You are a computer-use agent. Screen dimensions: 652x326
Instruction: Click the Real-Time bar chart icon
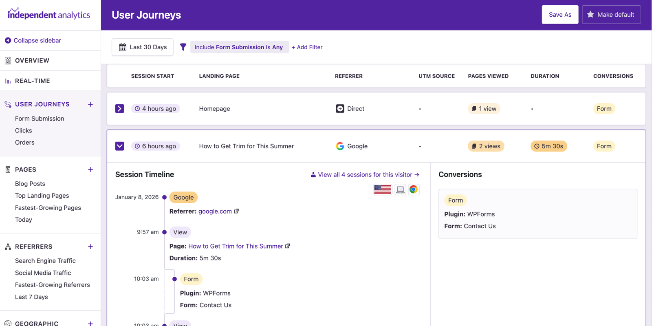(8, 81)
